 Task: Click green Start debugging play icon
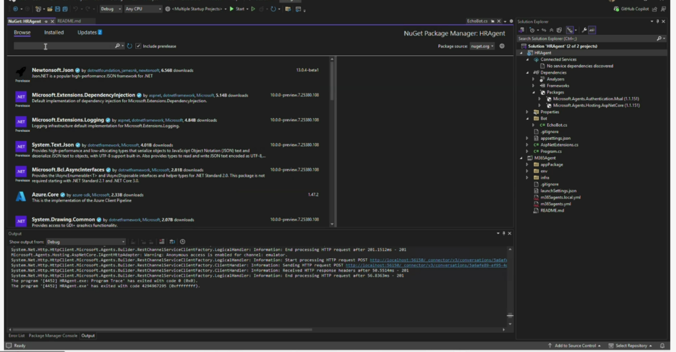(232, 9)
